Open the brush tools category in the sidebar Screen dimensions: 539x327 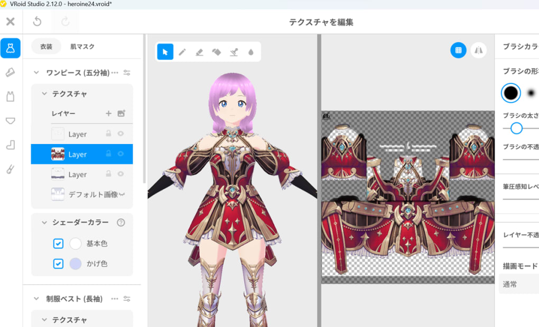11,169
